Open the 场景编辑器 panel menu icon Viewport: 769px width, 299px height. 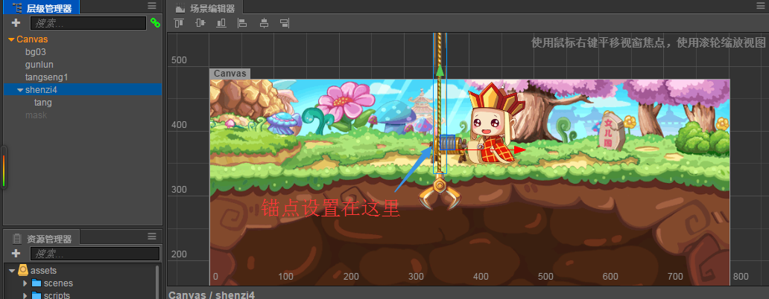[x=761, y=6]
